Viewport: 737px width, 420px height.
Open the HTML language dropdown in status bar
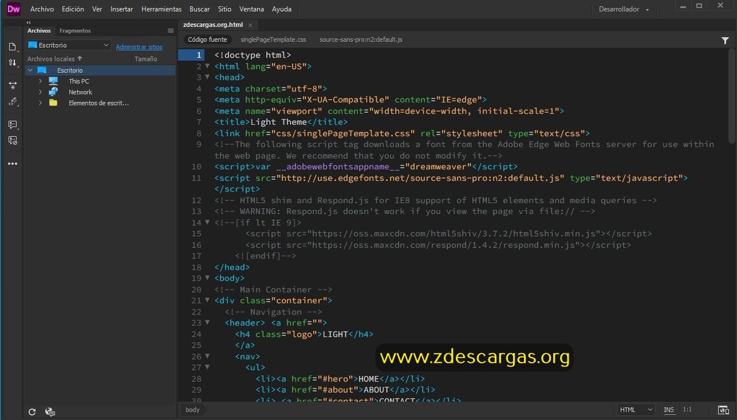click(x=636, y=410)
